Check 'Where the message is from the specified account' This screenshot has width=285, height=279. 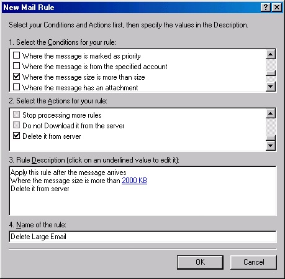click(17, 66)
